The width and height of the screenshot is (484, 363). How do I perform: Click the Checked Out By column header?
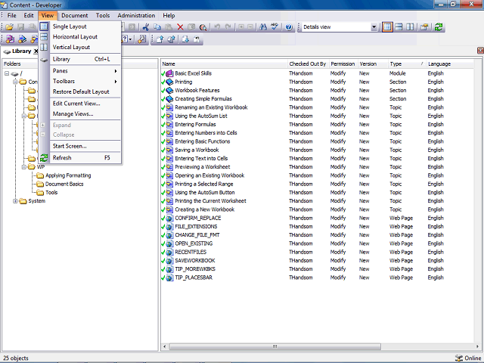point(308,64)
